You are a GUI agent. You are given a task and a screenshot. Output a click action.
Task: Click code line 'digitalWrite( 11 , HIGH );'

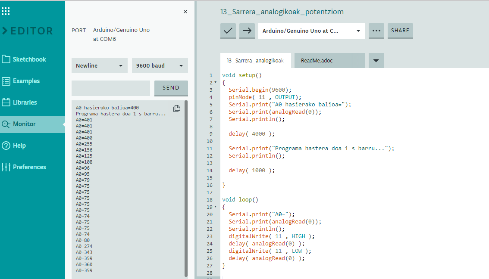click(272, 236)
